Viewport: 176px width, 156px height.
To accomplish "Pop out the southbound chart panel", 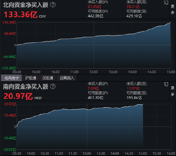I will point(166,84).
